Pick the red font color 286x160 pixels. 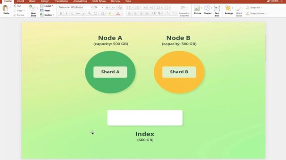[118, 14]
